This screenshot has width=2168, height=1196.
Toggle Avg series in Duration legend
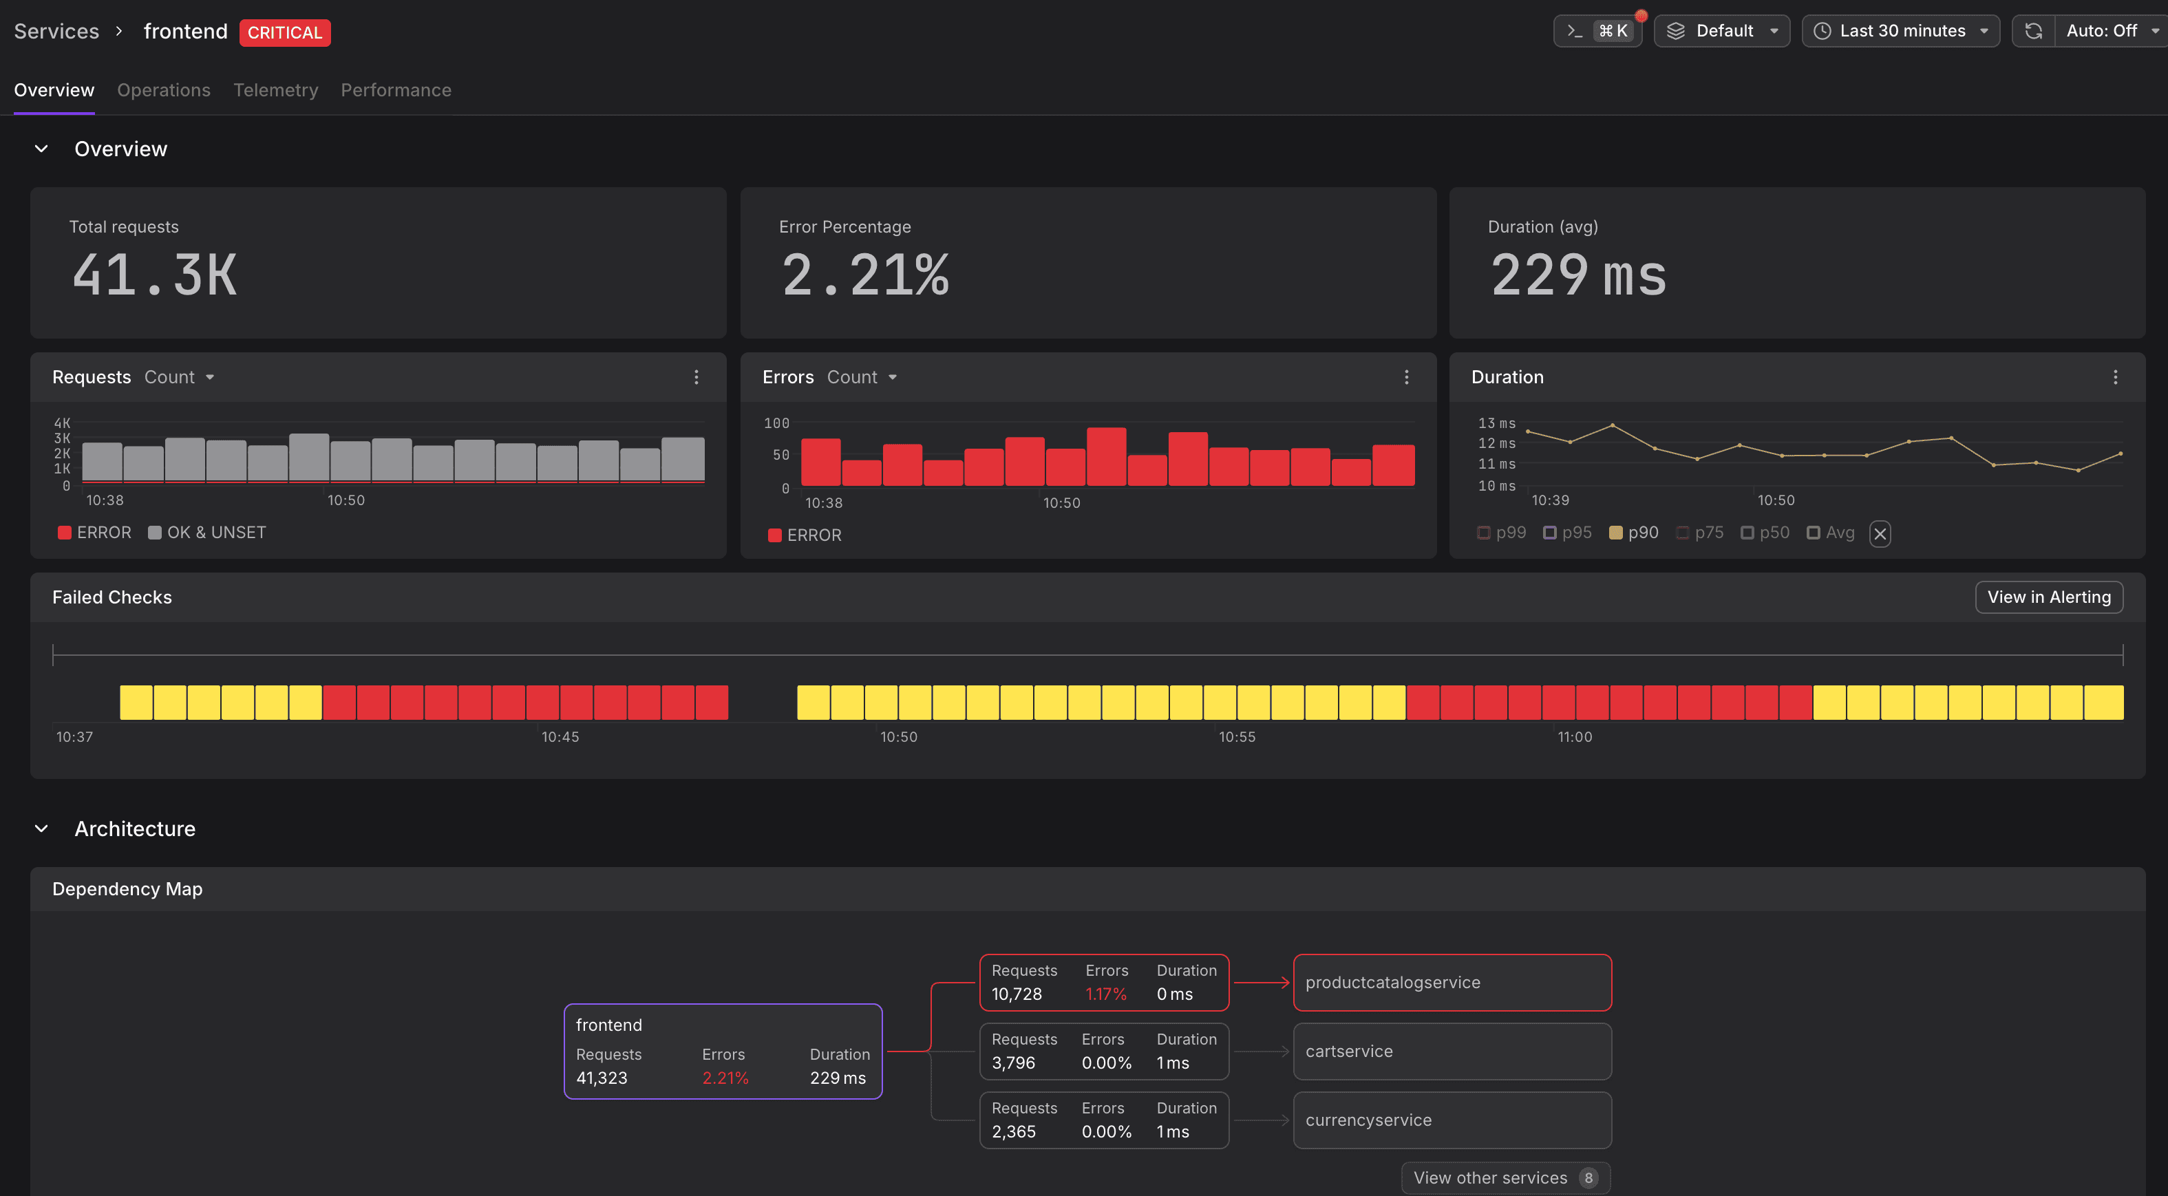pyautogui.click(x=1831, y=533)
